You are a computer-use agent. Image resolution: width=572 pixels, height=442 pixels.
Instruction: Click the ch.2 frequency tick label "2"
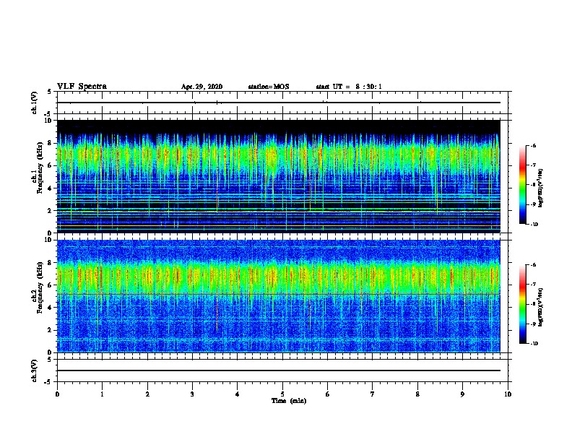[x=51, y=330]
